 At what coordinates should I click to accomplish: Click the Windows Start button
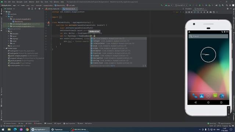coord(3,129)
